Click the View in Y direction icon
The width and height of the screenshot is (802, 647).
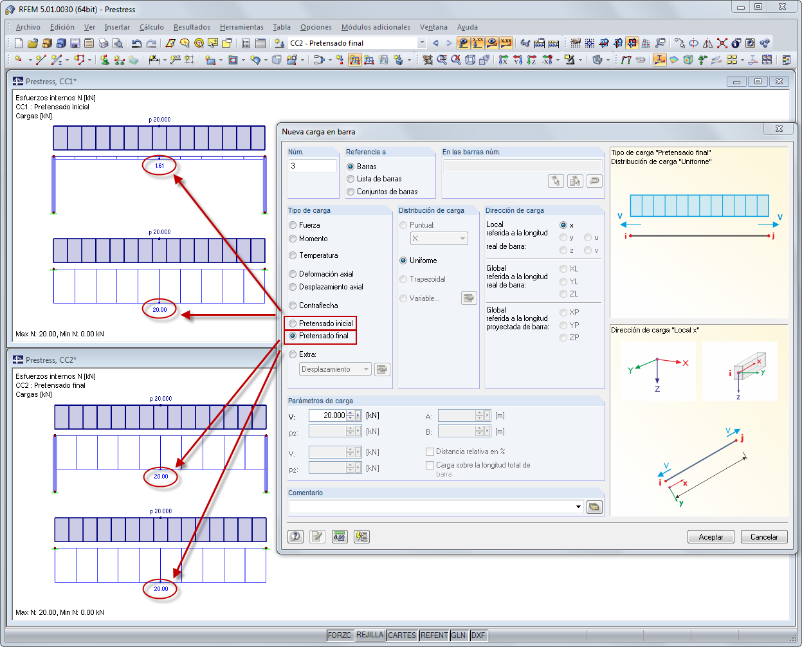[518, 59]
